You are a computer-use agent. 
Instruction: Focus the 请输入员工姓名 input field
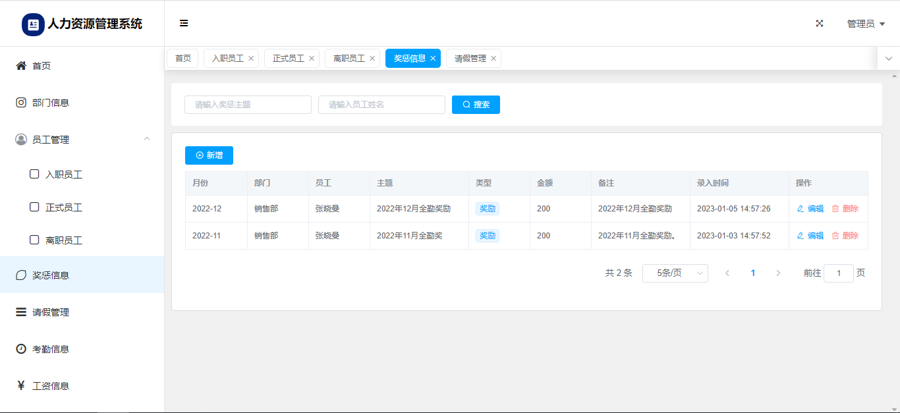(x=381, y=105)
